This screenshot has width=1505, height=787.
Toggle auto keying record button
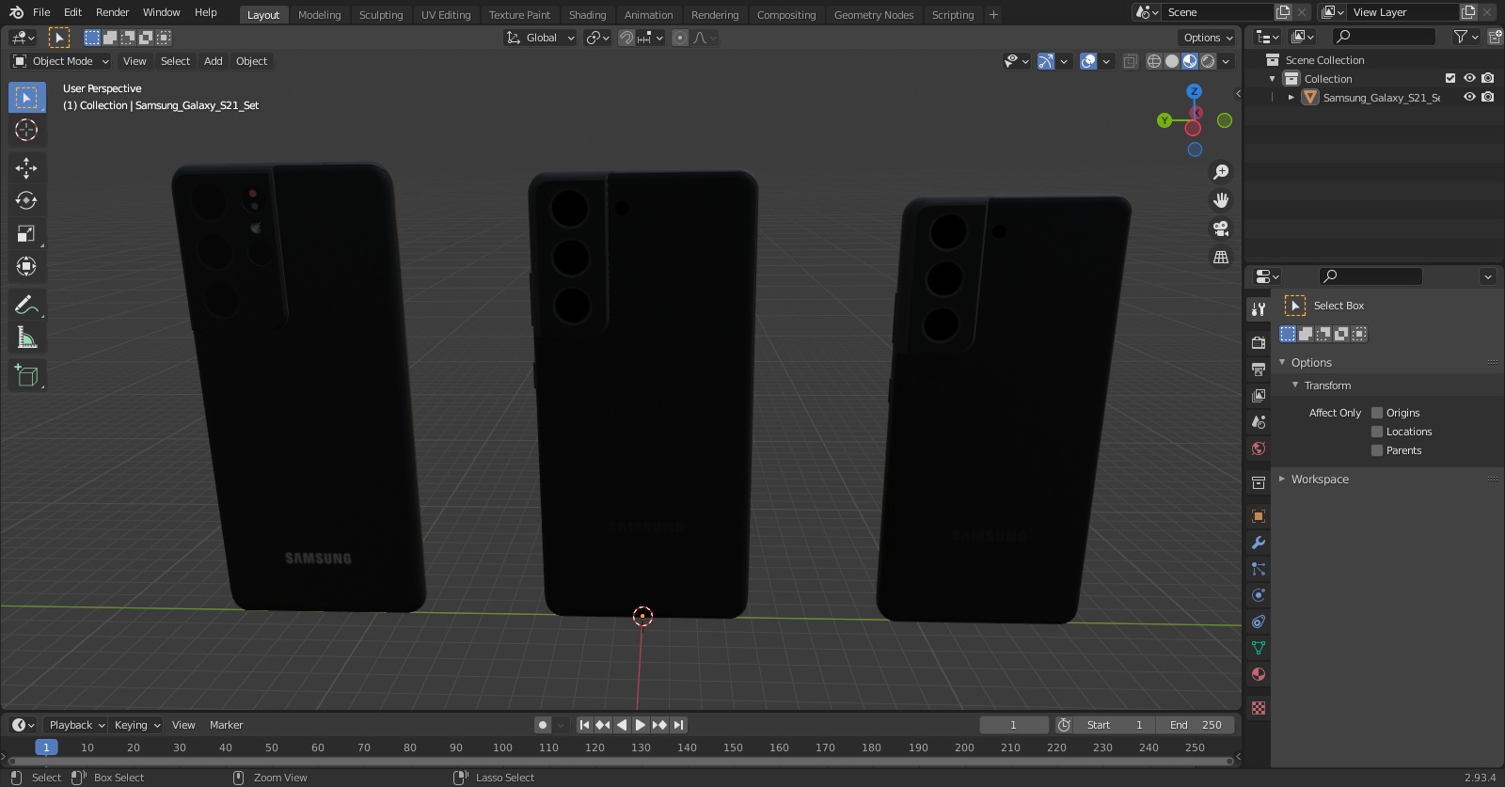tap(543, 725)
